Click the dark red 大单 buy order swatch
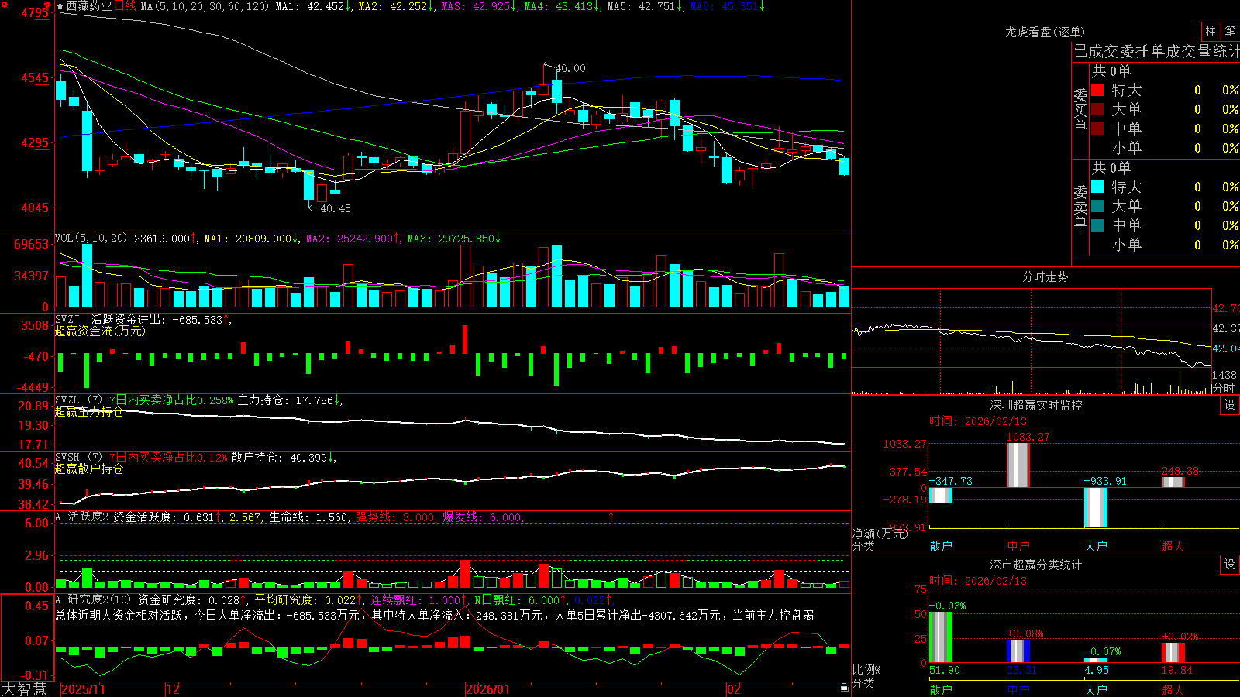 click(1097, 109)
